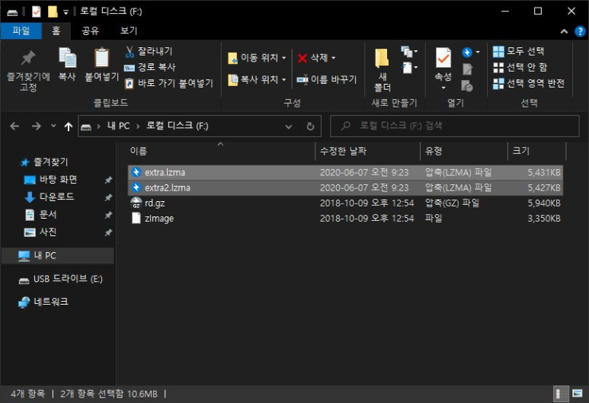Click the edit icon in 열기 group
The width and height of the screenshot is (589, 403).
click(x=467, y=69)
